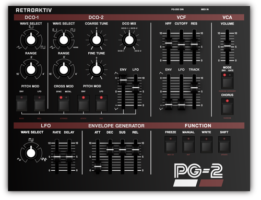The image size is (261, 200).
Task: Toggle DCO-2 Pitch Mod LFO button
Action: tap(101, 103)
